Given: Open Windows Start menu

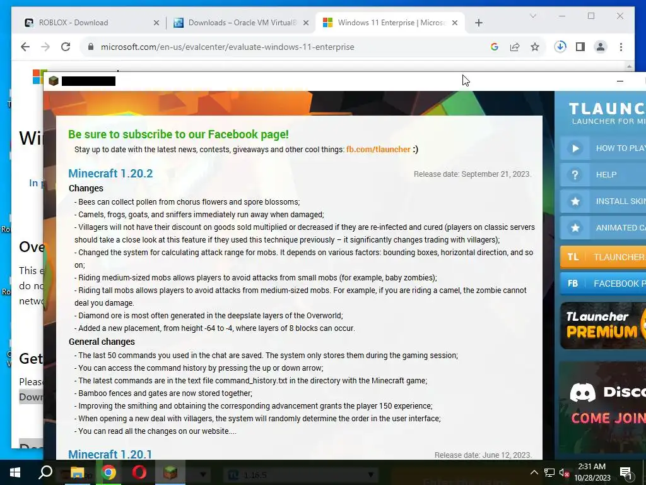Looking at the screenshot, I should (15, 472).
